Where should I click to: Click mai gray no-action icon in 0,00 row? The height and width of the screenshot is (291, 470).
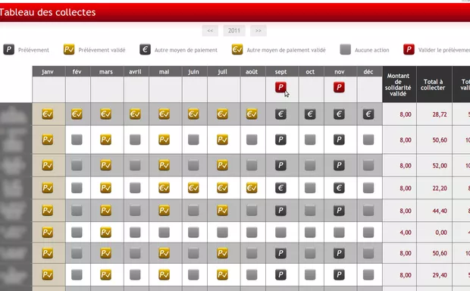[164, 232]
